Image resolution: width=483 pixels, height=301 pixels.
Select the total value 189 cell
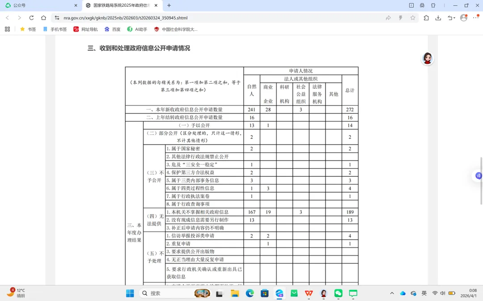tap(350, 212)
